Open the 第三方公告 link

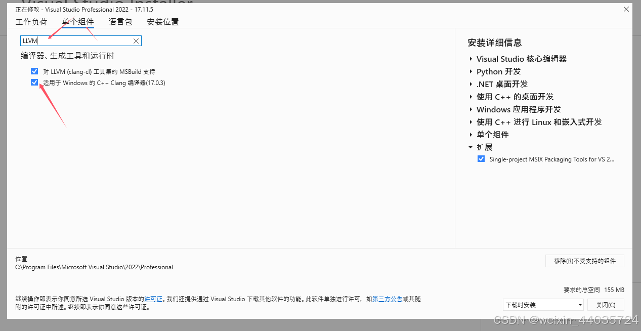click(388, 299)
